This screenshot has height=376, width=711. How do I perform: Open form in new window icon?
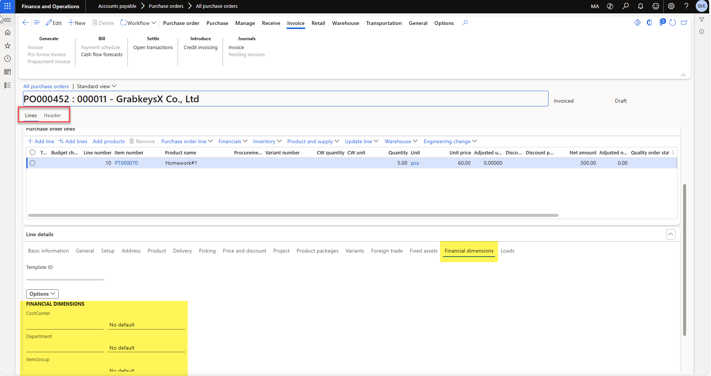(x=684, y=23)
